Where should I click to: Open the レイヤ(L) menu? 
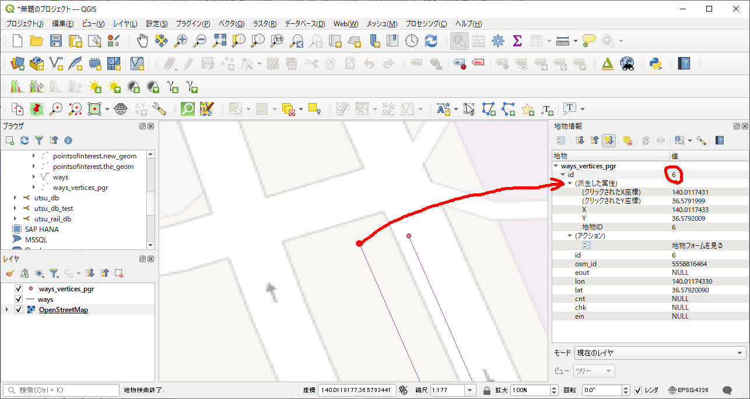125,24
